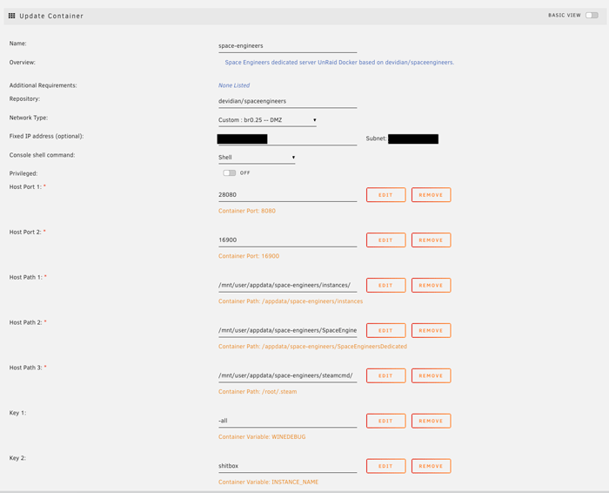This screenshot has width=609, height=493.
Task: Click the grid icon beside Update Container
Action: pyautogui.click(x=11, y=16)
